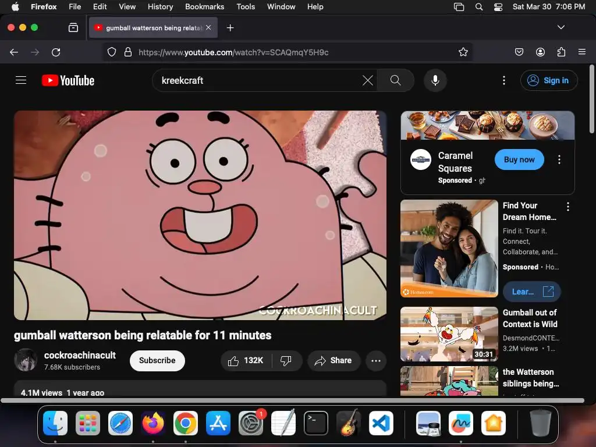
Task: Select the gumball watterson tab
Action: pos(153,28)
